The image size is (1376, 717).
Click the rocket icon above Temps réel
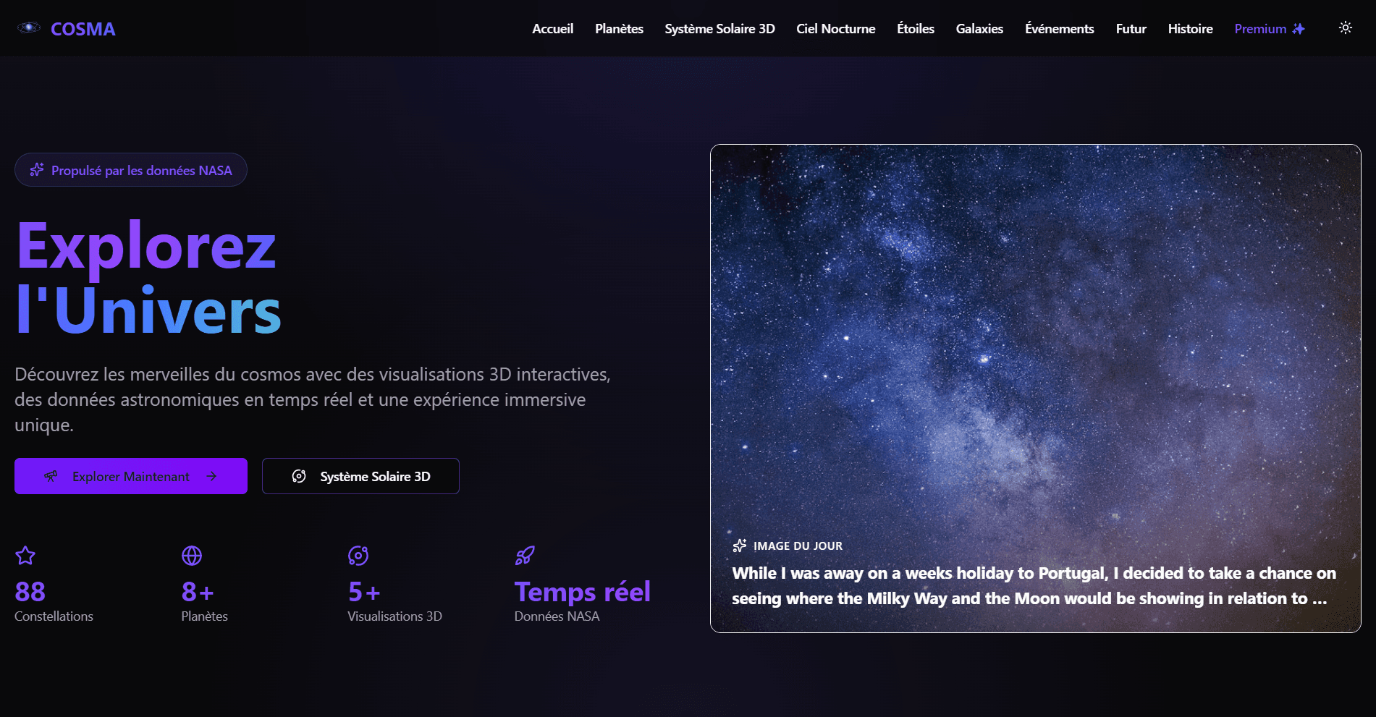pyautogui.click(x=525, y=556)
